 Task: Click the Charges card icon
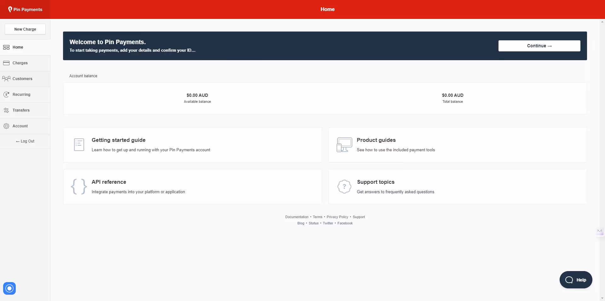[6, 63]
